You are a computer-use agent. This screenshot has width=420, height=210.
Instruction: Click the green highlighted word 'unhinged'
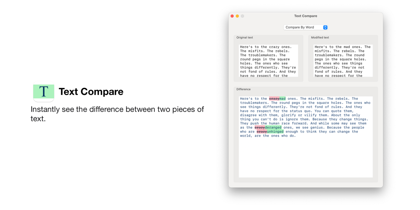click(x=275, y=132)
